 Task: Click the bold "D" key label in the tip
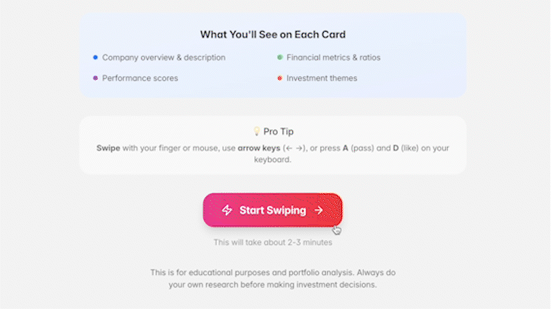tap(396, 148)
